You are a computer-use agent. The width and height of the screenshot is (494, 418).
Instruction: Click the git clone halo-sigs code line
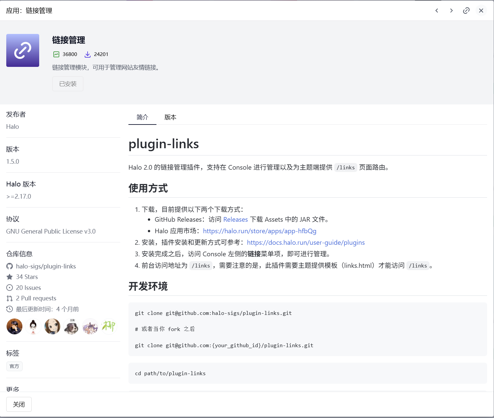[213, 313]
